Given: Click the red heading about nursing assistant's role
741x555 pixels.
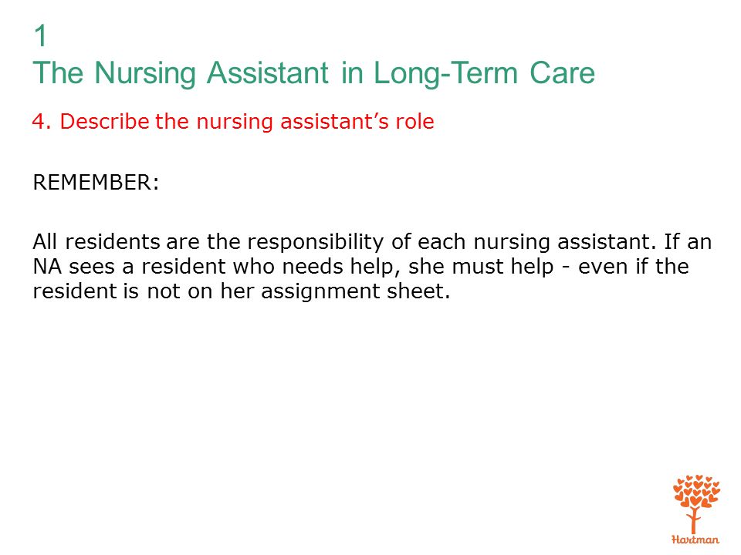Looking at the screenshot, I should pyautogui.click(x=233, y=121).
